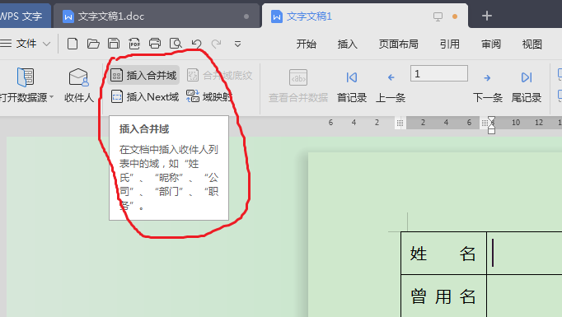Click 查看合并数据 icon
This screenshot has width=562, height=317.
point(298,77)
